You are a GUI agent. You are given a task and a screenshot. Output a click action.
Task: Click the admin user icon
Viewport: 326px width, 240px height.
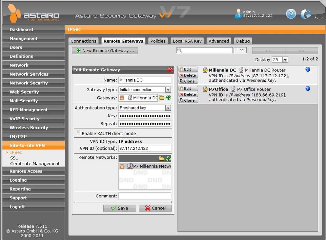coord(238,14)
